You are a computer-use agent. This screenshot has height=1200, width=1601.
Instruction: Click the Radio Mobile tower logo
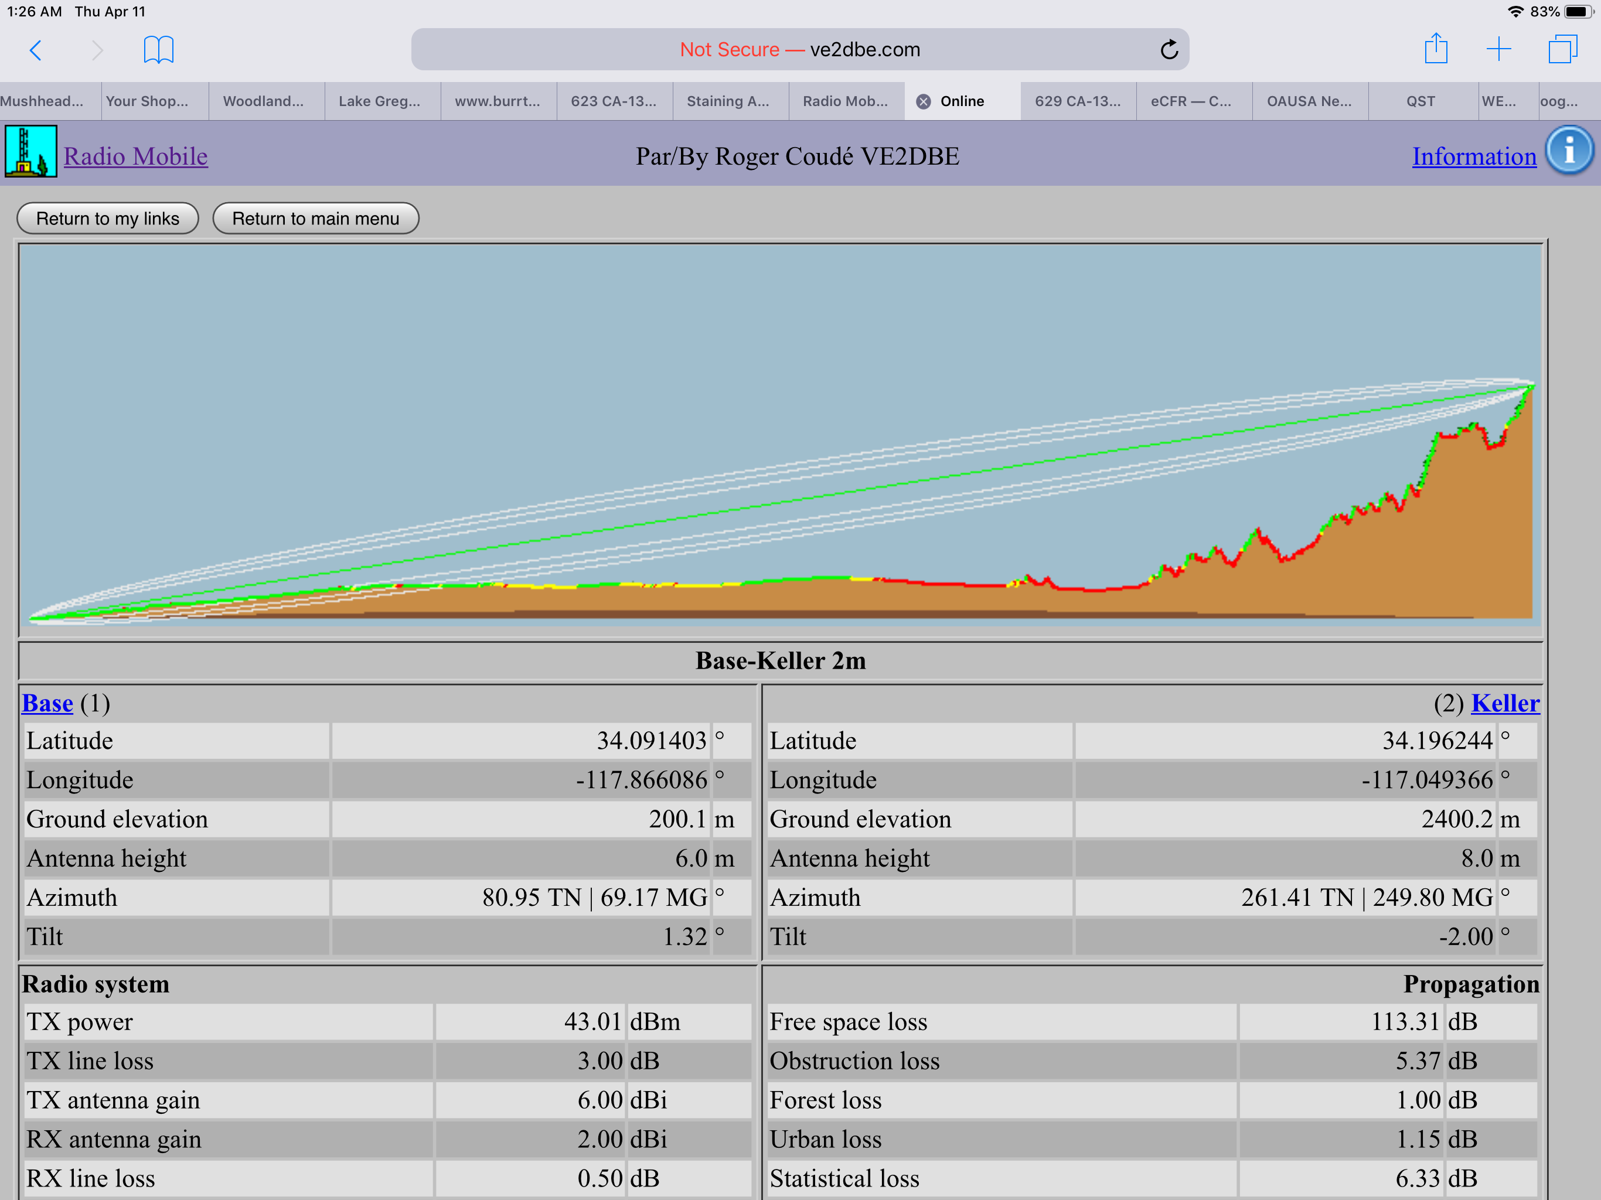click(x=30, y=151)
